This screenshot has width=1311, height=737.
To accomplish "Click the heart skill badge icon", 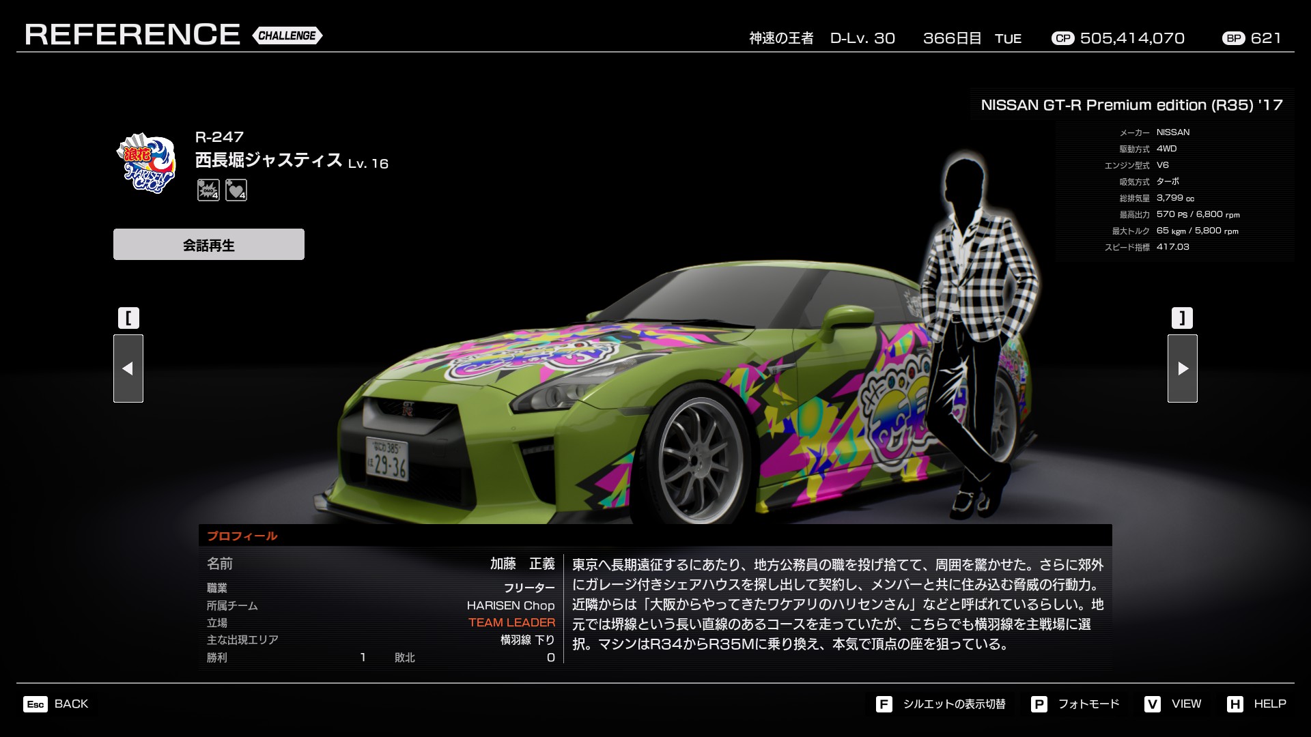I will coord(236,190).
